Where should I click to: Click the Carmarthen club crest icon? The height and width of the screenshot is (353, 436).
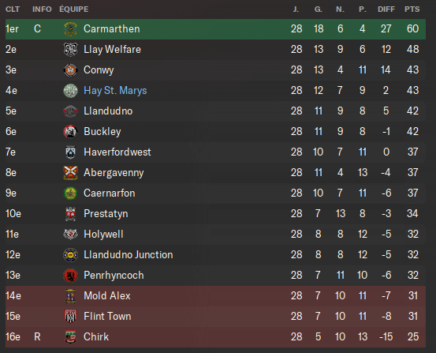click(x=70, y=29)
